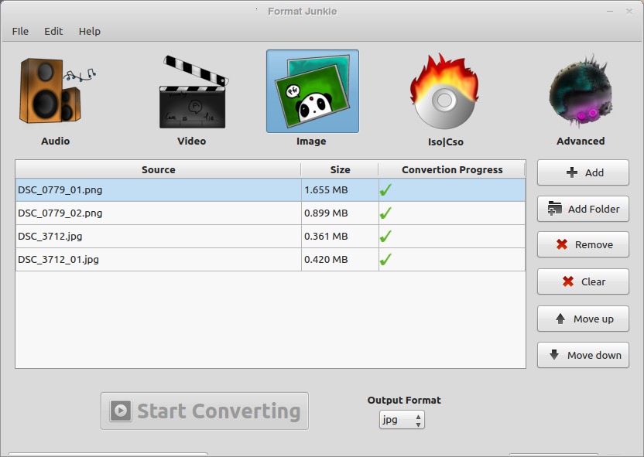Click the Add Folder button
This screenshot has height=457, width=644.
[583, 209]
